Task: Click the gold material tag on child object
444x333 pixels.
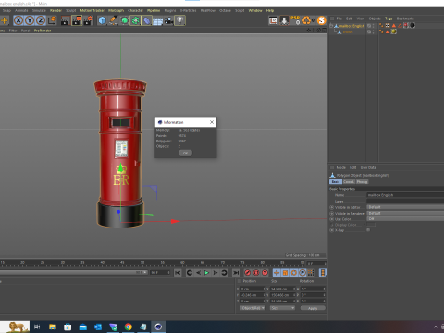Action: [x=394, y=31]
